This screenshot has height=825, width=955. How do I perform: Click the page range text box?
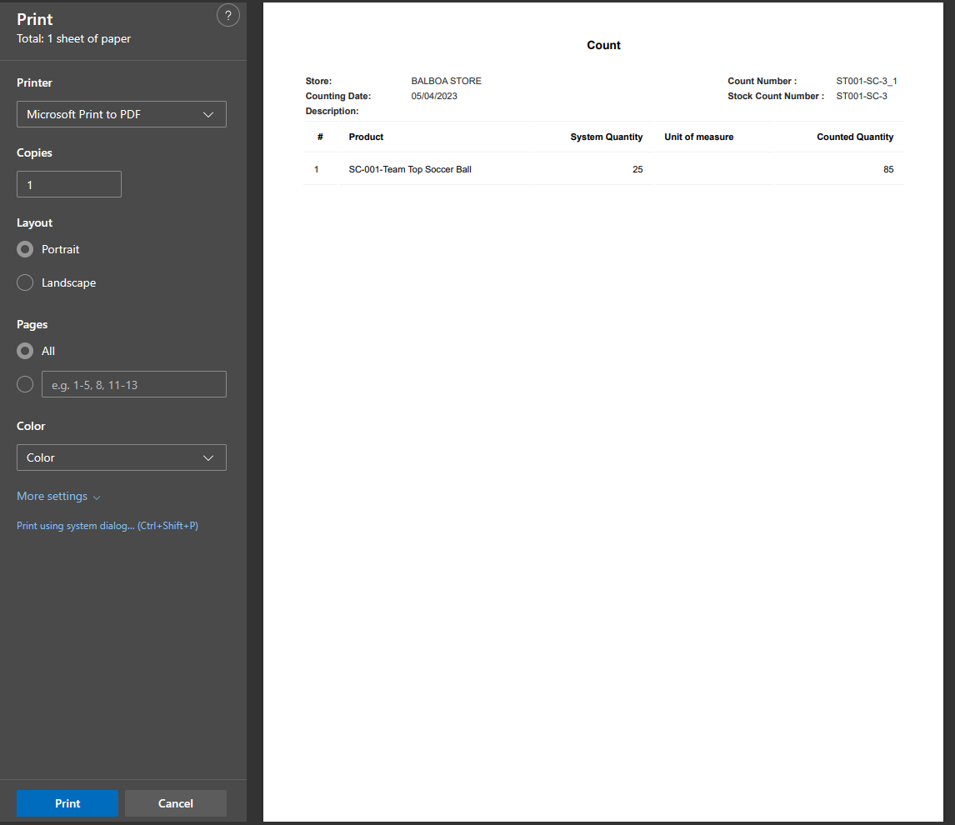[x=134, y=384]
